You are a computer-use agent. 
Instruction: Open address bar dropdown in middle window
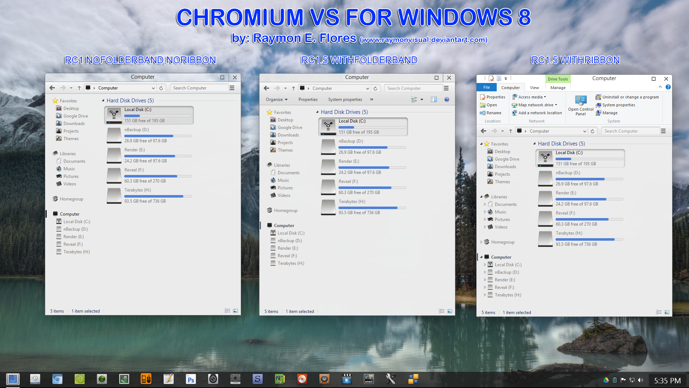click(x=367, y=88)
